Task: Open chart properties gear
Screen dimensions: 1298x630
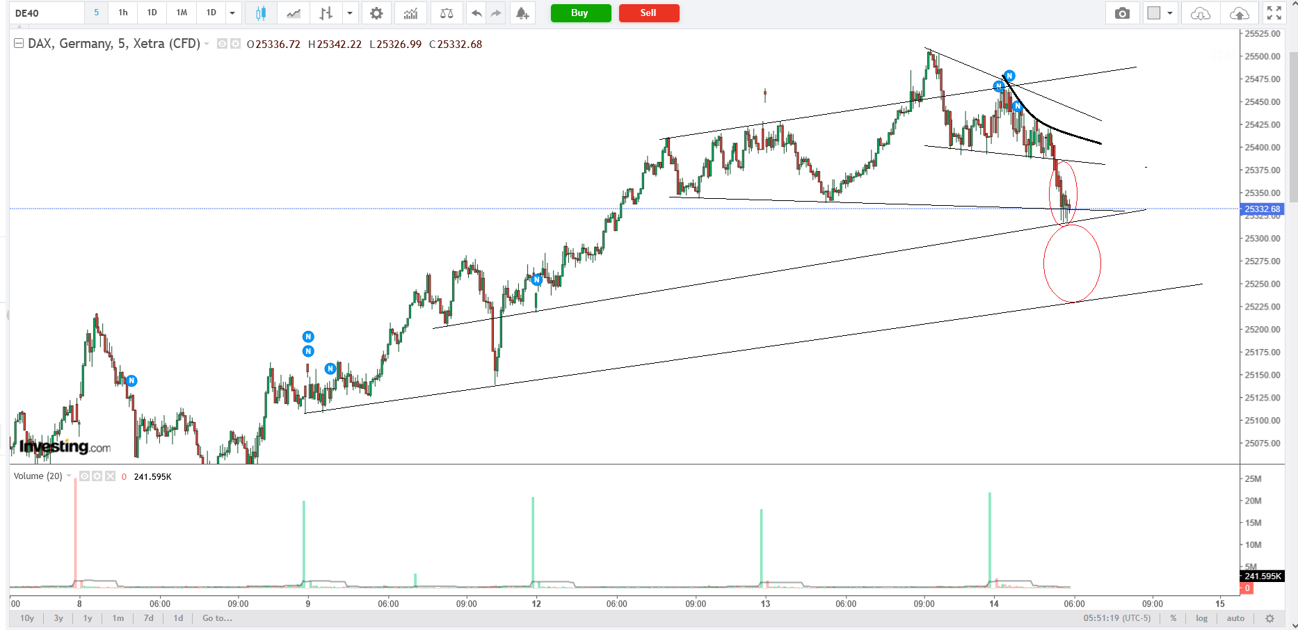Action: click(x=376, y=13)
